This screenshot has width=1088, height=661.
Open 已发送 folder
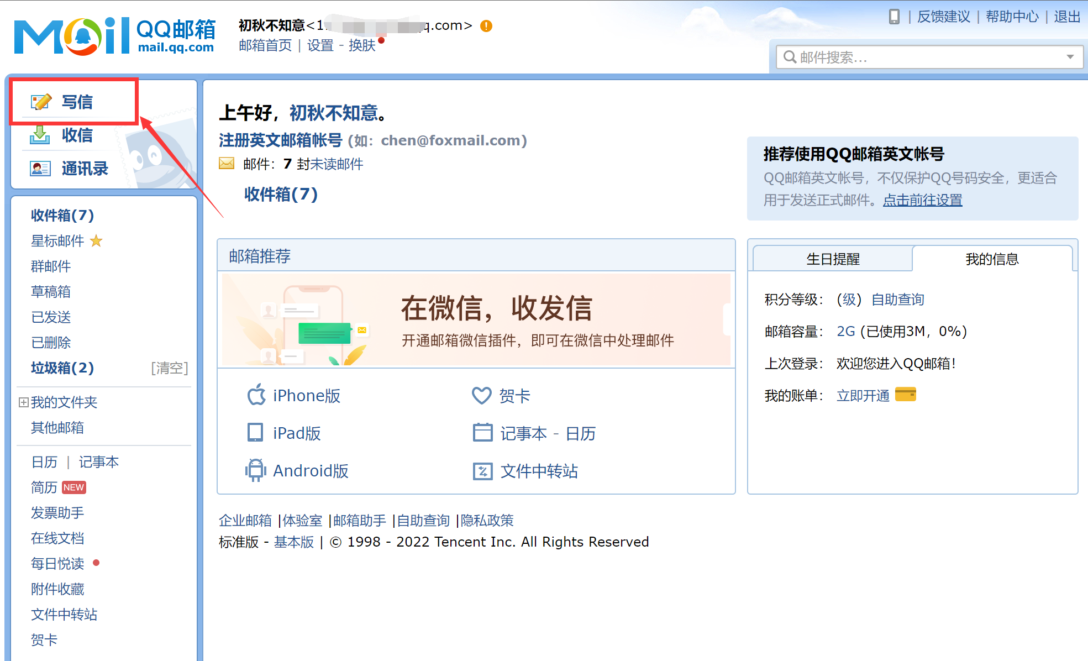click(51, 317)
